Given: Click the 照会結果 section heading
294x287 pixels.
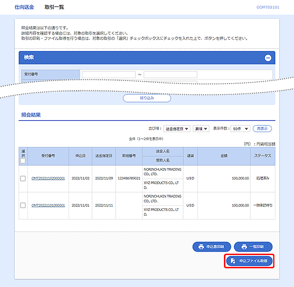Looking at the screenshot, I should [31, 115].
